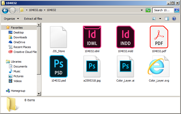Click the address bar folder icon
Screen dimensions: 181x114
[22, 10]
